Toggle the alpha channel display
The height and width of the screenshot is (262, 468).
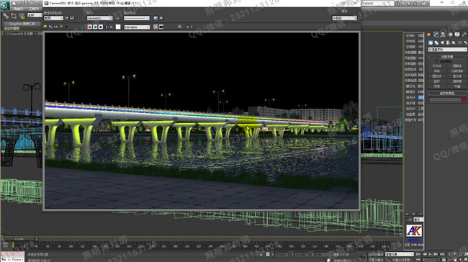[106, 27]
